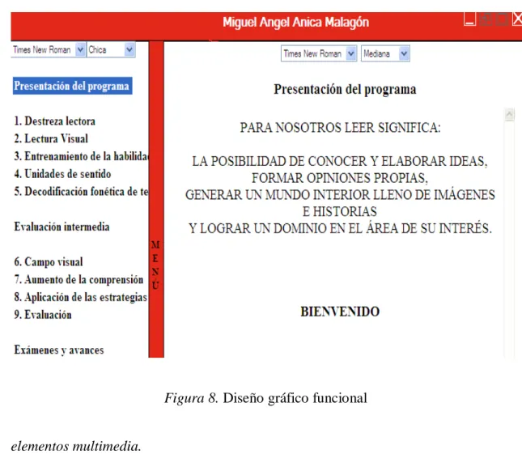Image resolution: width=522 pixels, height=458 pixels.
Task: Click the PARA NOSOTROS LEER SIGNIFICA line
Action: (x=340, y=128)
